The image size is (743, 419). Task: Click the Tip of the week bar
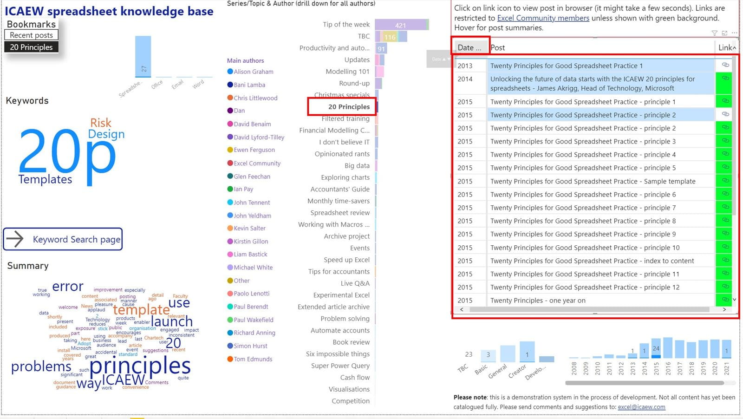[400, 25]
